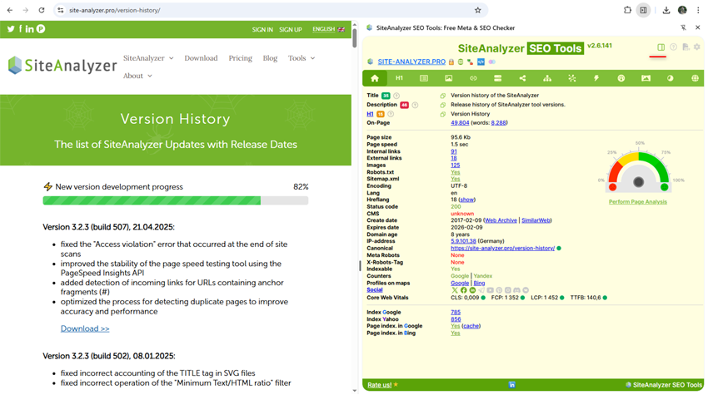Click the blue code icon next to domain
Image resolution: width=708 pixels, height=395 pixels.
click(481, 62)
